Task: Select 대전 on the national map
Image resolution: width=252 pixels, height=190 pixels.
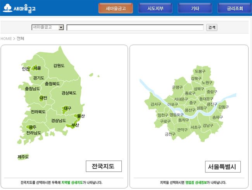Action: (x=43, y=98)
